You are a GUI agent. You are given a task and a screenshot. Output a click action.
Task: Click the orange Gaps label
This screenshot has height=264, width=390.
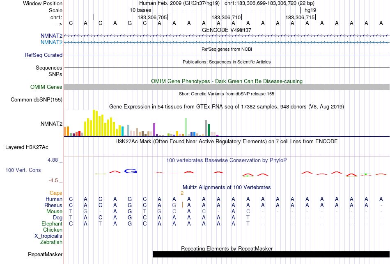(56, 193)
